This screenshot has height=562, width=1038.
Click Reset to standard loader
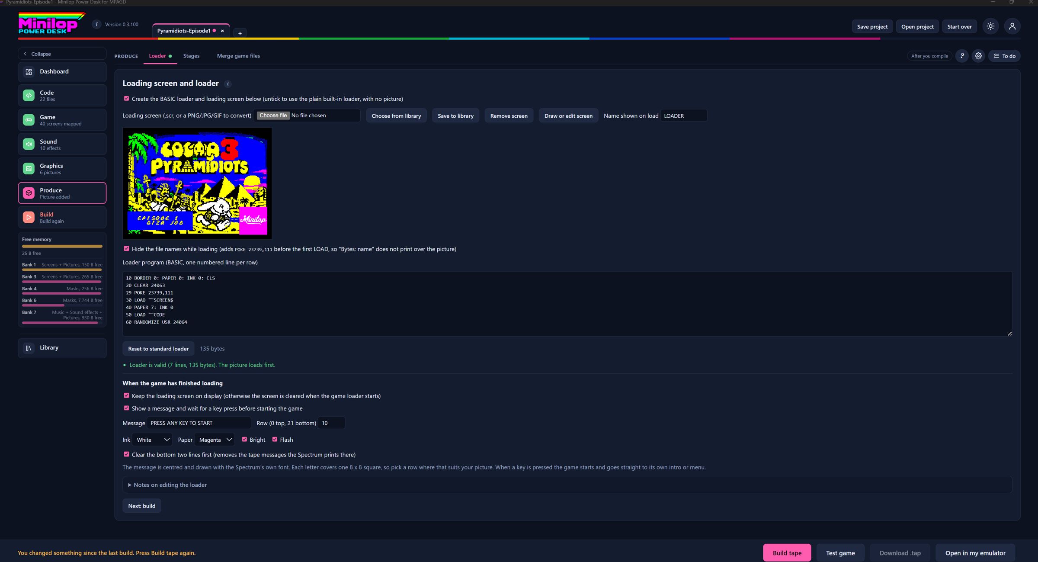point(158,349)
